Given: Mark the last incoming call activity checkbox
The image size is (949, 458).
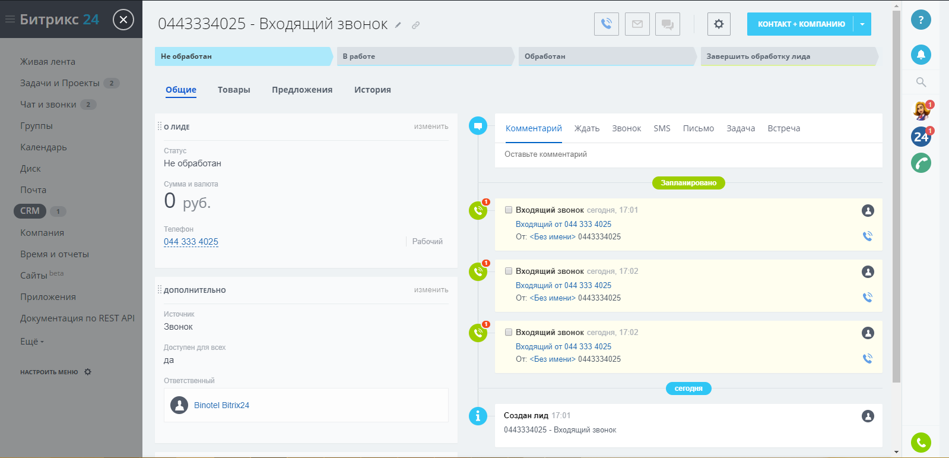Looking at the screenshot, I should point(509,332).
